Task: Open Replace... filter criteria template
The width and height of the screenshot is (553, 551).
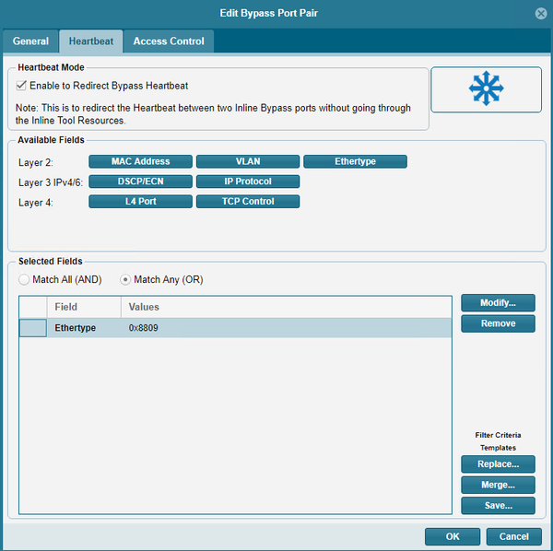Action: tap(498, 464)
